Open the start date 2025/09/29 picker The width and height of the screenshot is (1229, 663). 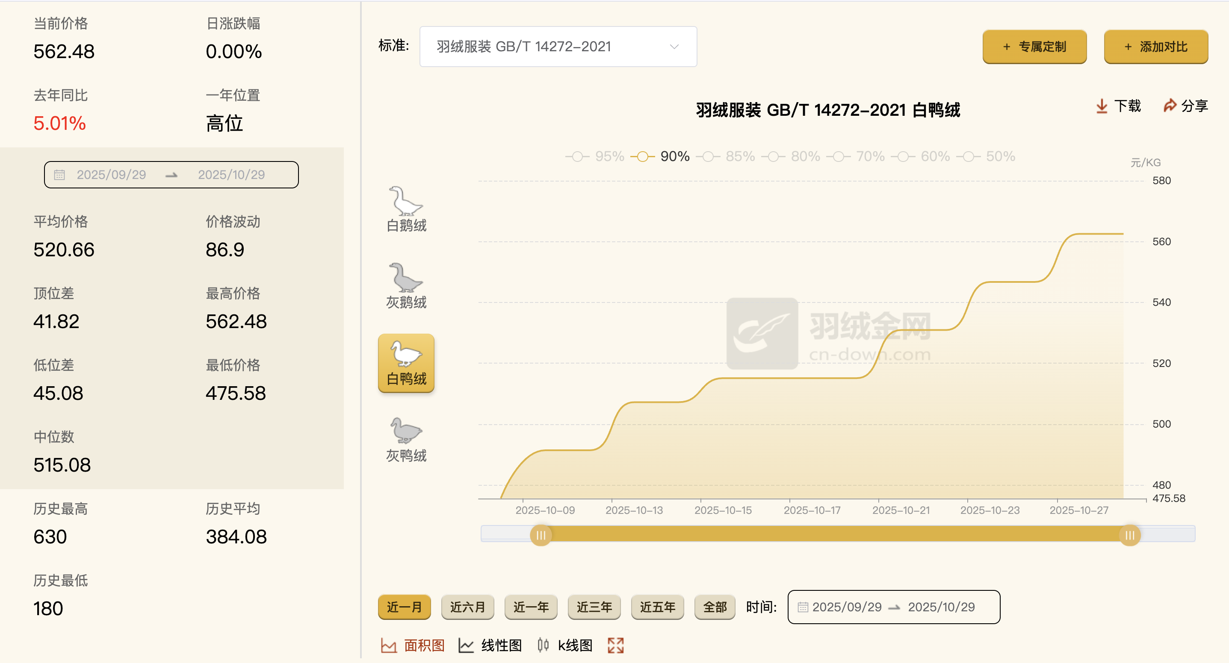click(x=112, y=174)
